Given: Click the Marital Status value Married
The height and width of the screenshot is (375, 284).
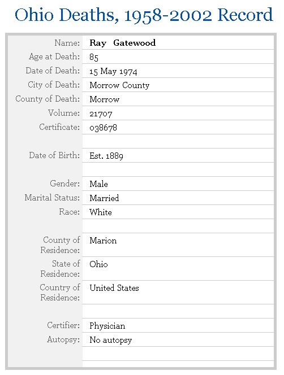Looking at the screenshot, I should coord(104,198).
